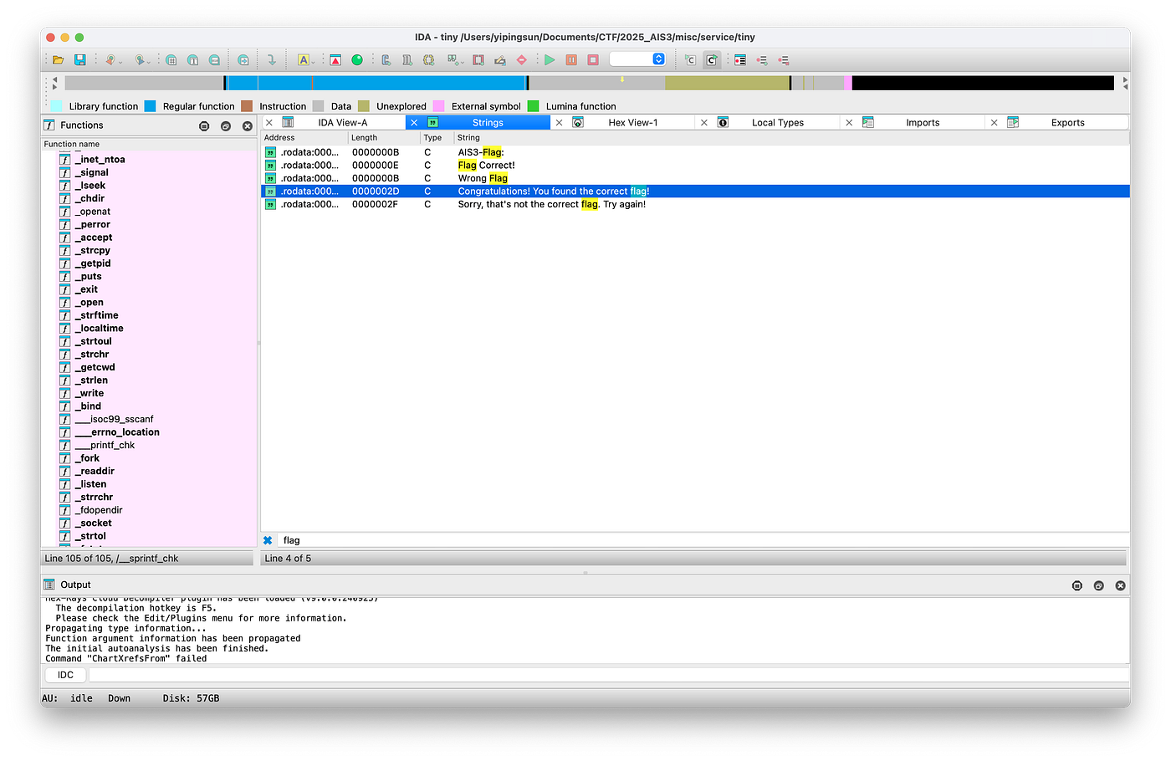Click the 'flag' filter text field
Image resolution: width=1171 pixels, height=761 pixels.
pyautogui.click(x=703, y=540)
